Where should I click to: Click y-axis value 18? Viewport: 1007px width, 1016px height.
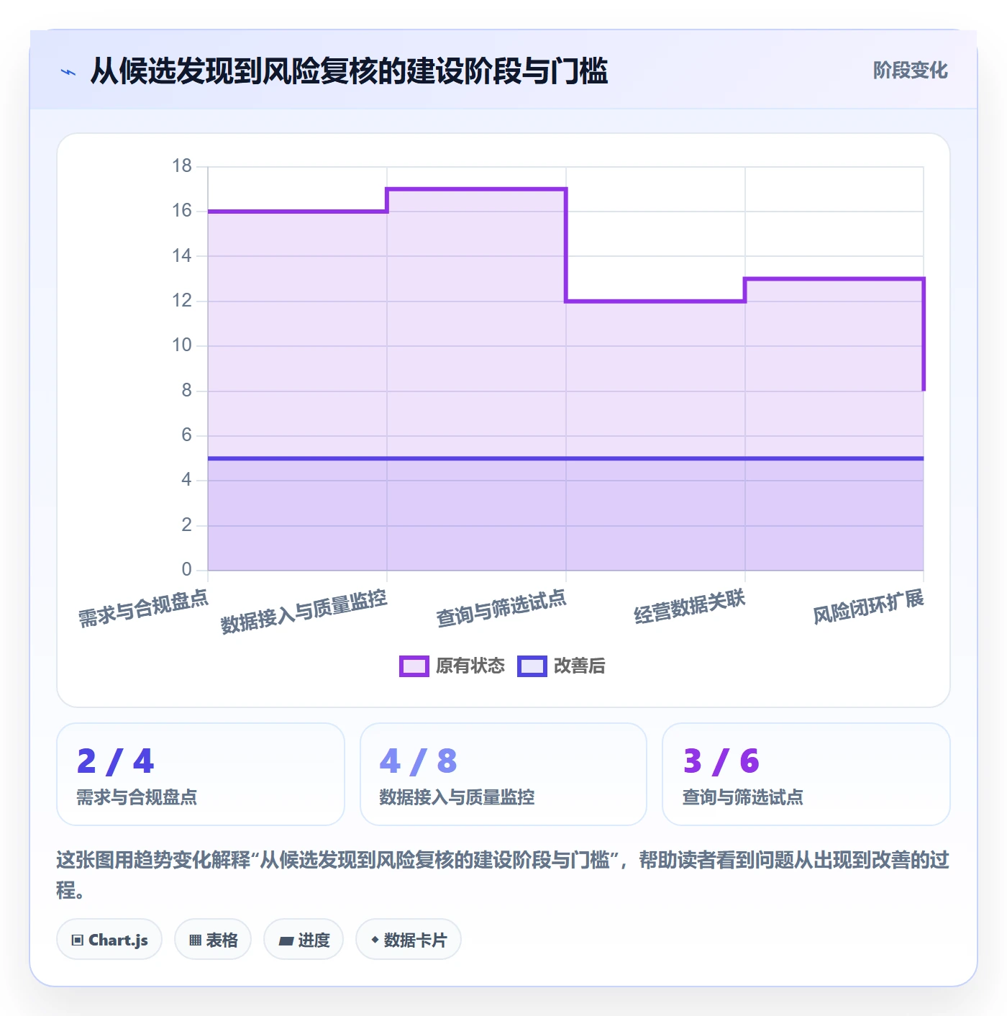182,166
